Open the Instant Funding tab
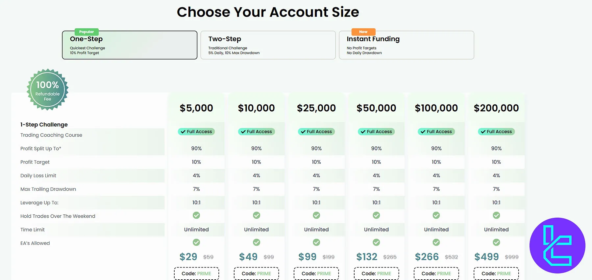The height and width of the screenshot is (280, 592). click(x=407, y=45)
